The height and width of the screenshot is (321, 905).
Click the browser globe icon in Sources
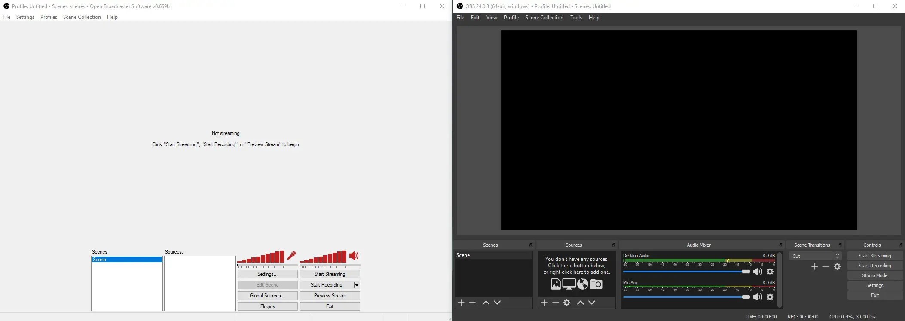pos(583,284)
